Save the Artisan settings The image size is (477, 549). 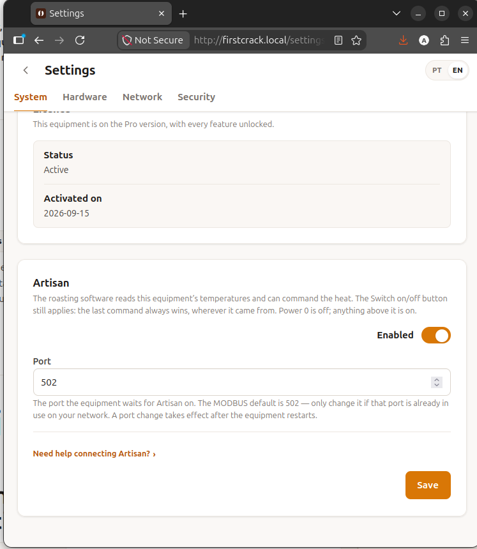tap(428, 485)
